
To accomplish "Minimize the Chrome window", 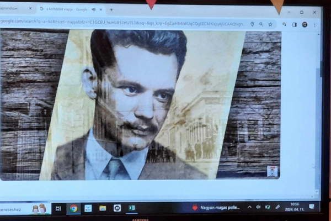I will coord(289,12).
